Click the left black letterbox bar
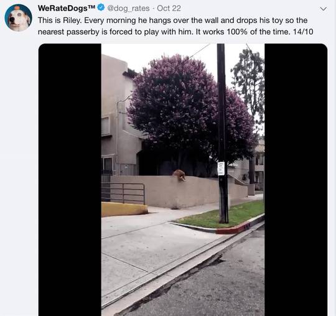The image size is (336, 316). click(x=70, y=180)
